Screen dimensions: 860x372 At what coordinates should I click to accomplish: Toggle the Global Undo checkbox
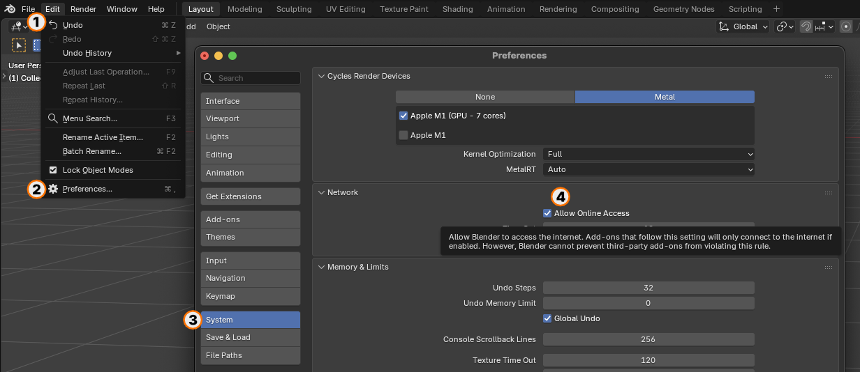pyautogui.click(x=547, y=318)
